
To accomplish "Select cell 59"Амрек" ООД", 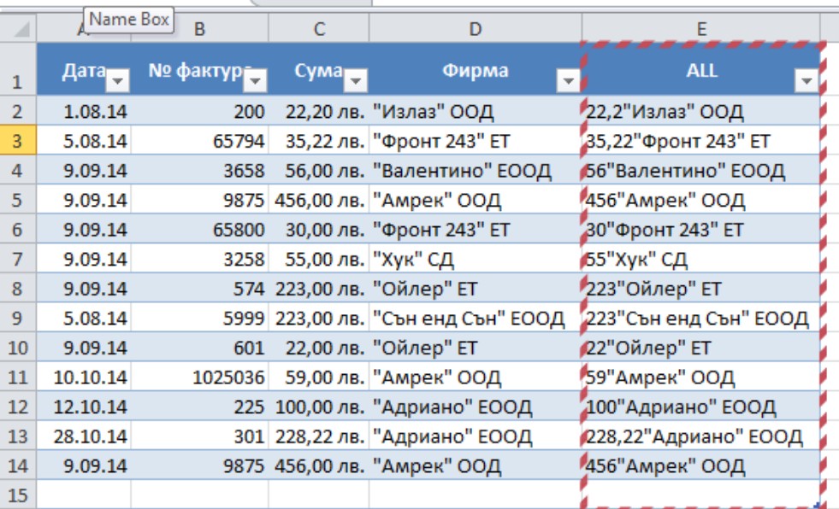I will click(x=701, y=377).
